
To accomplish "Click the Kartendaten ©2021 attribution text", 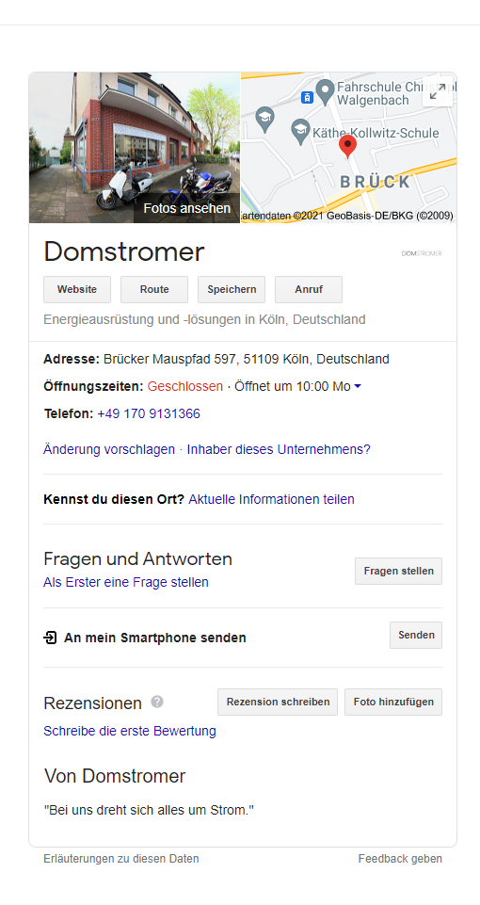I will click(348, 216).
